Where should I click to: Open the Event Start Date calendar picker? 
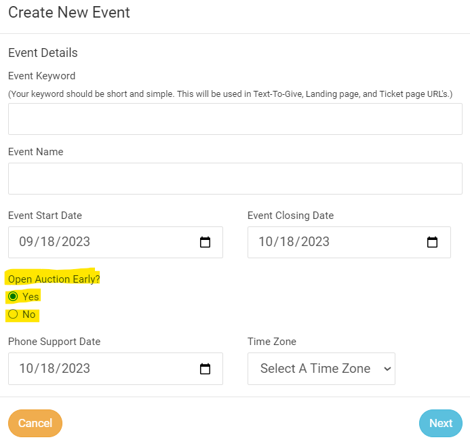pos(205,242)
